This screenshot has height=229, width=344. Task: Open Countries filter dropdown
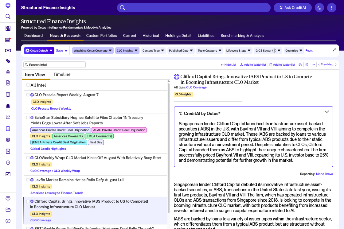tap(294, 50)
